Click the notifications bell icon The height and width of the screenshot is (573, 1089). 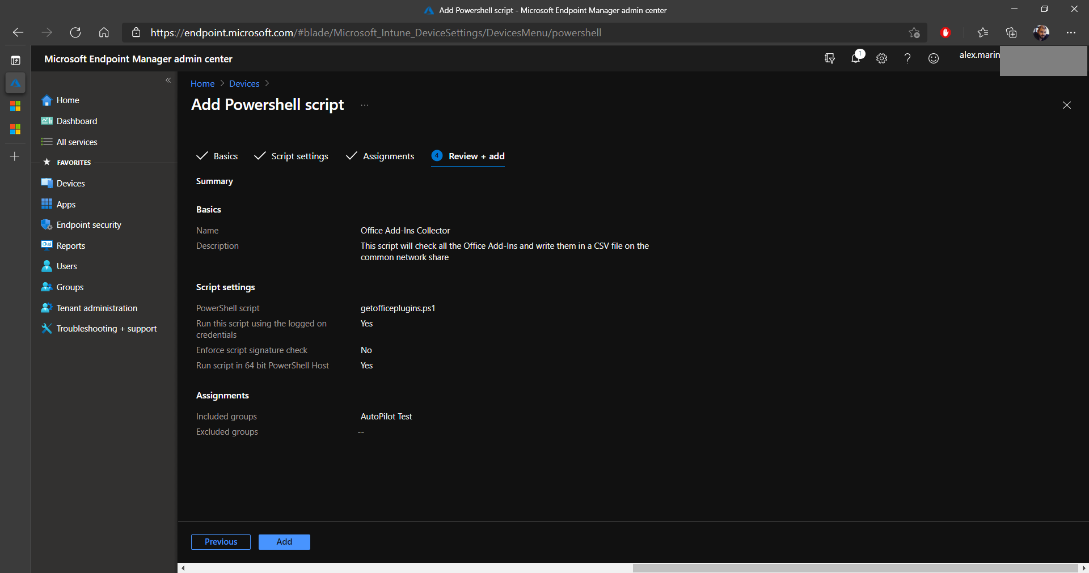pos(855,58)
